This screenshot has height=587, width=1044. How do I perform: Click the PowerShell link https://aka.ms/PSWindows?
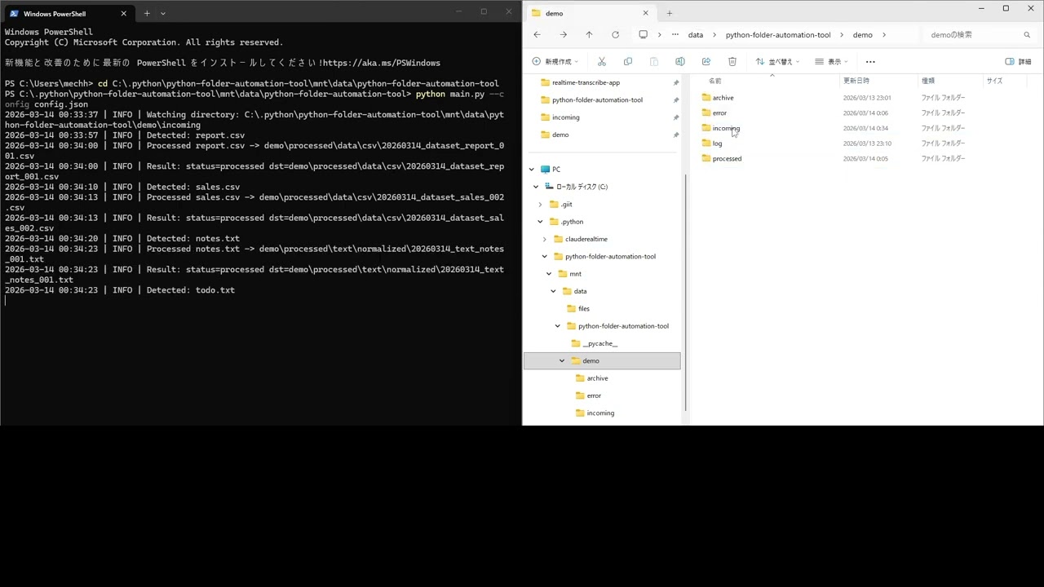381,63
